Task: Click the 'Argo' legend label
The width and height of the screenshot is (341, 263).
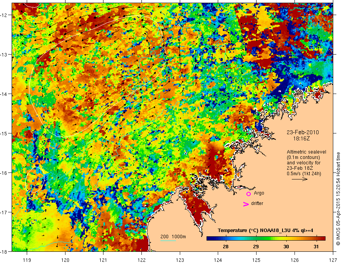Action: 259,193
